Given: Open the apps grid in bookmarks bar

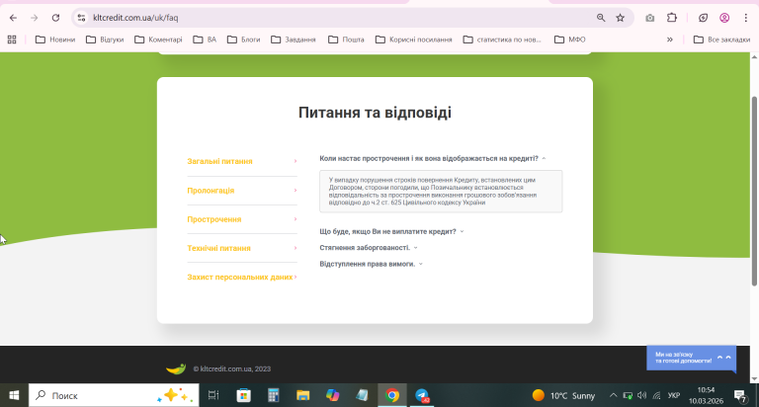Looking at the screenshot, I should (x=12, y=40).
